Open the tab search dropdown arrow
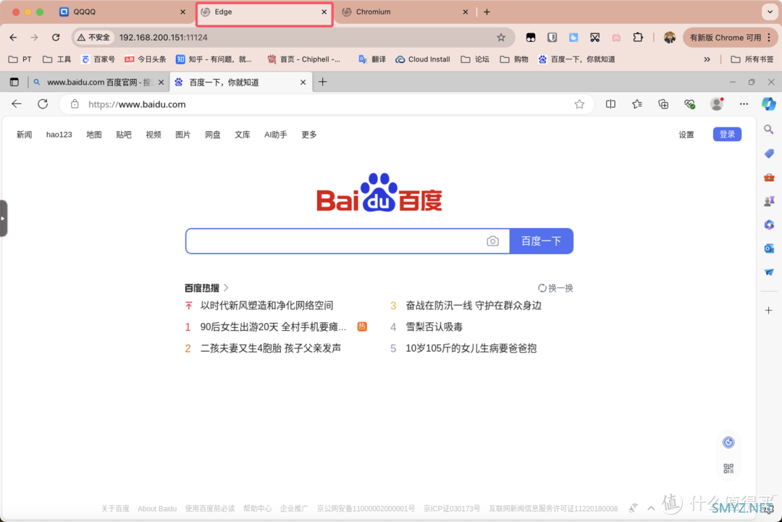Viewport: 782px width, 522px height. [770, 12]
